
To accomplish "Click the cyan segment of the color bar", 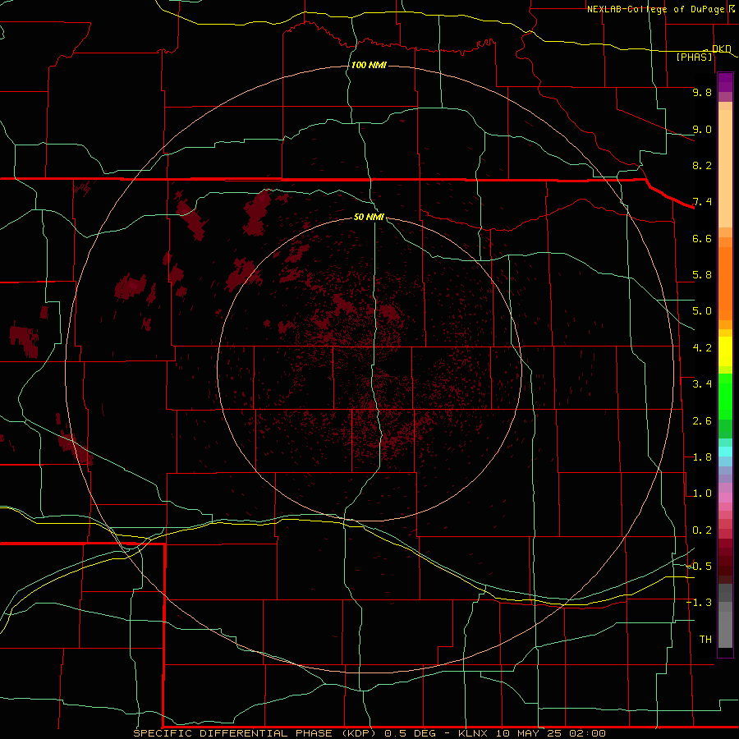I will pos(725,452).
